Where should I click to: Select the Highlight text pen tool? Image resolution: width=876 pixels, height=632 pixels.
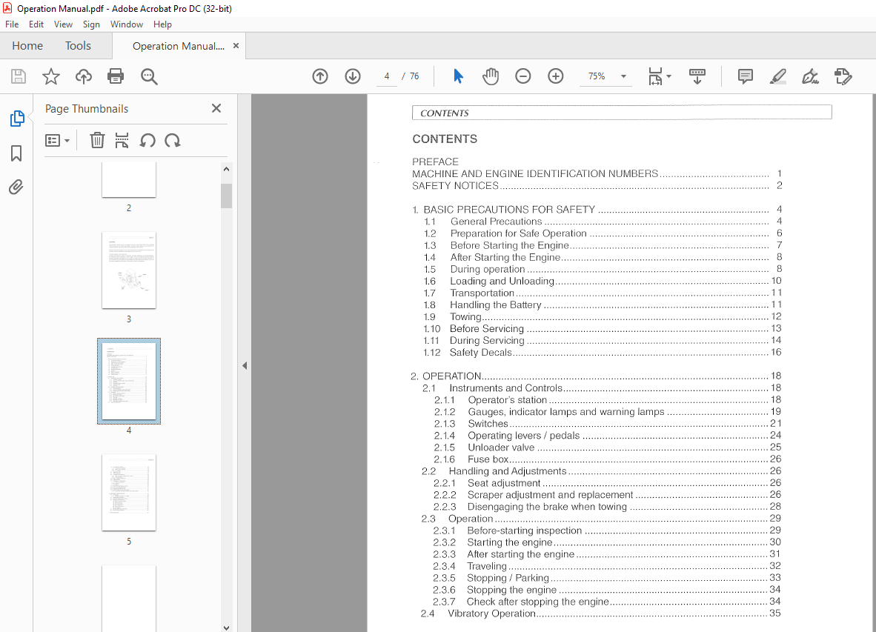click(777, 76)
